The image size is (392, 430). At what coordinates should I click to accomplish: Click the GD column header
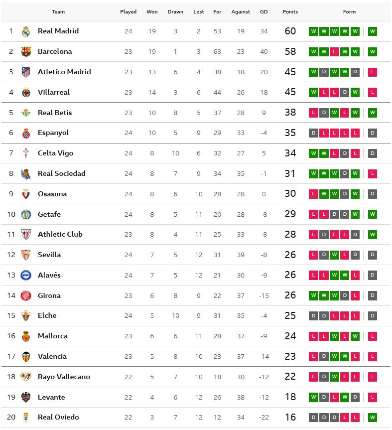263,12
